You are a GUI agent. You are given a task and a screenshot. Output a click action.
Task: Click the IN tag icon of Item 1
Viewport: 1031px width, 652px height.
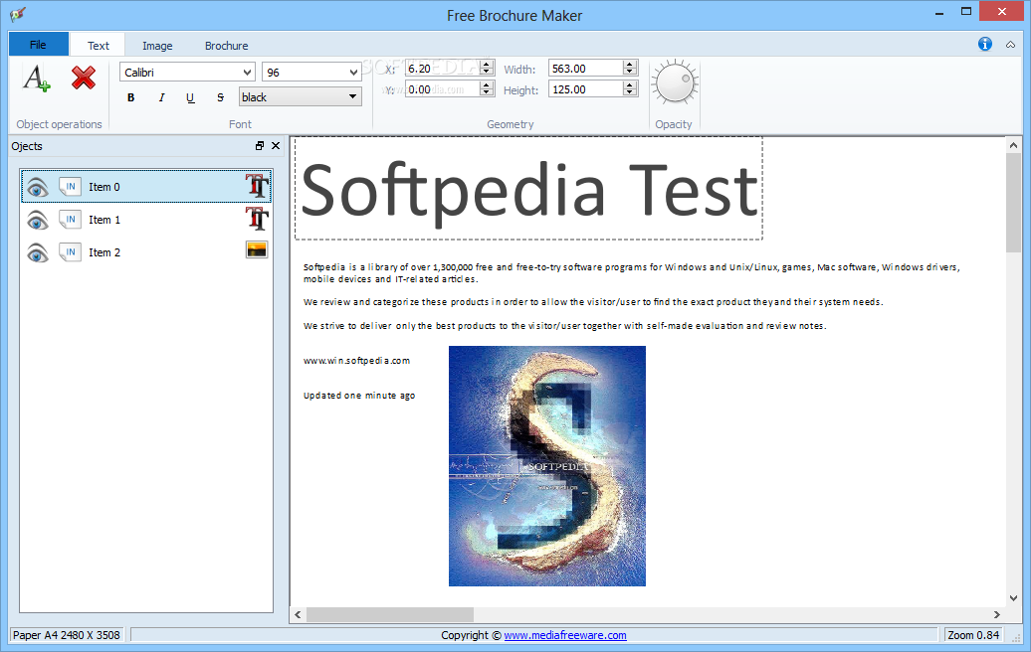(x=70, y=220)
